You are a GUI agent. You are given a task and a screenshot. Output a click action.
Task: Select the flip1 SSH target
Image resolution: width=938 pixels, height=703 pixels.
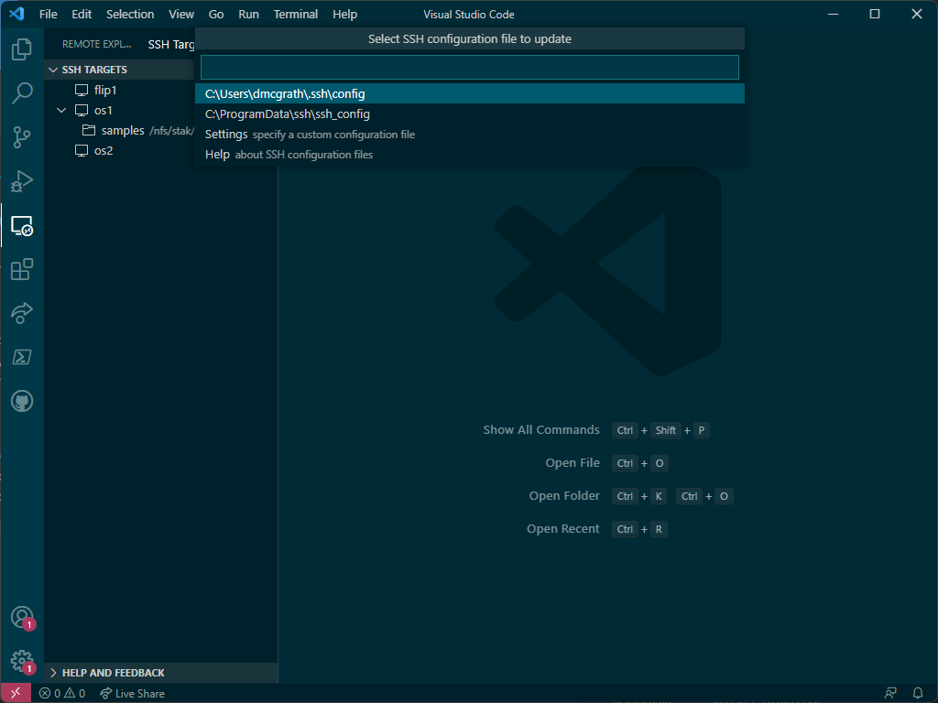click(105, 91)
